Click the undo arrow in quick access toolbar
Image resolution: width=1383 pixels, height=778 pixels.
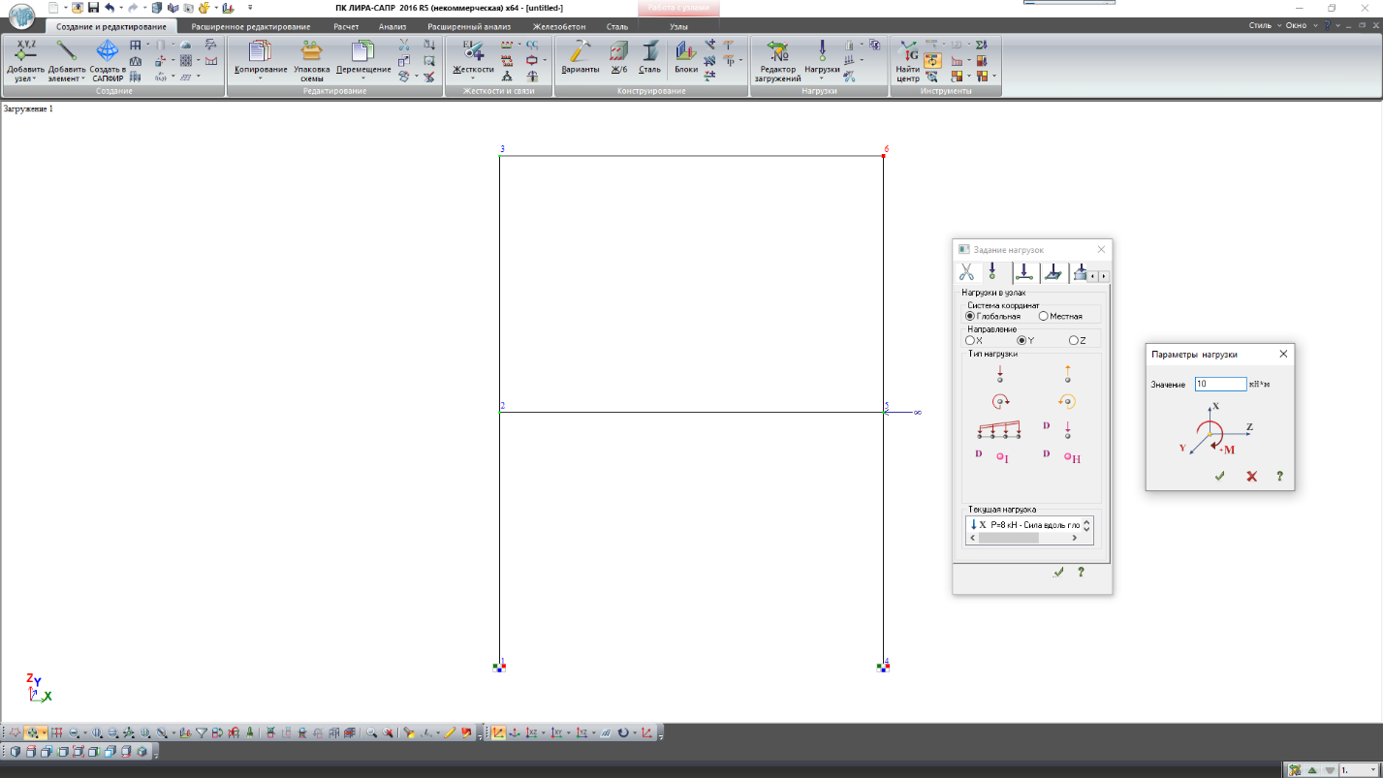(110, 8)
